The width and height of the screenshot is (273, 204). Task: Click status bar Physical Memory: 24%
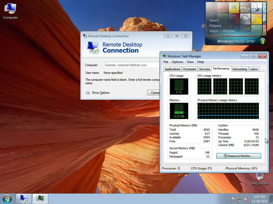241,168
